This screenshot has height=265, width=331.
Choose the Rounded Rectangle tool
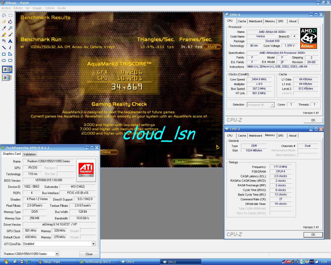(x=10, y=61)
